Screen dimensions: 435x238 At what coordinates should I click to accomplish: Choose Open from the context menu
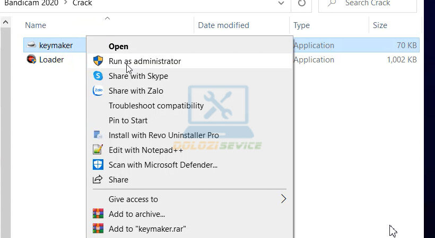[x=118, y=47]
